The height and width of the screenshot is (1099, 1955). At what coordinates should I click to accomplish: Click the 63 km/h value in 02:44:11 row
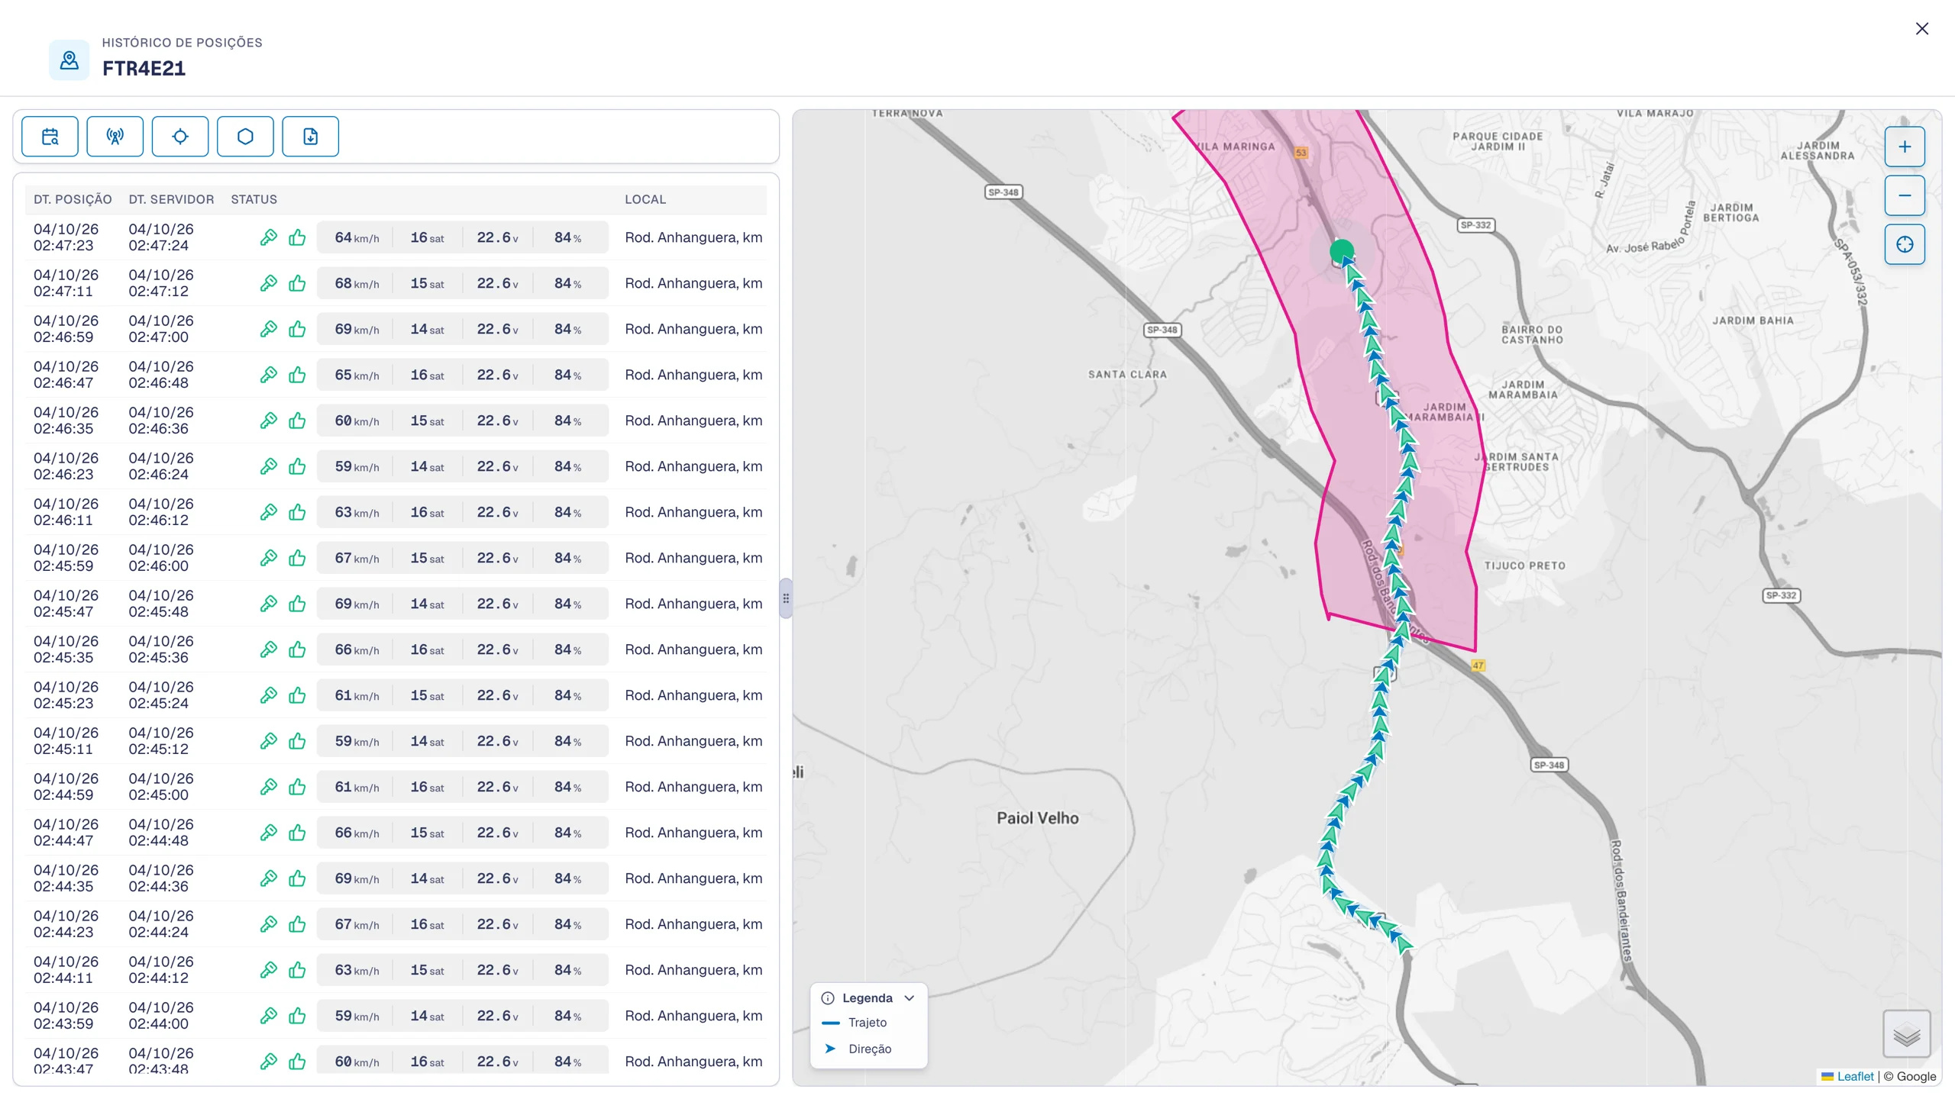coord(357,970)
